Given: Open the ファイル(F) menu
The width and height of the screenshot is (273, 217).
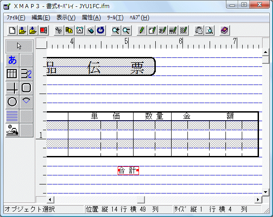Looking at the screenshot, I should point(16,18).
